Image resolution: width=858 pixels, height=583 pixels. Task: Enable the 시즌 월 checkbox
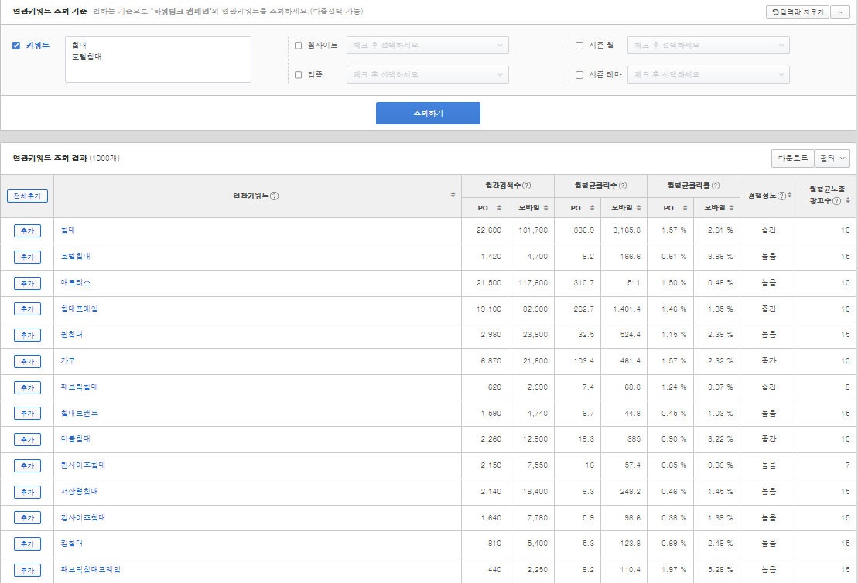tap(579, 46)
